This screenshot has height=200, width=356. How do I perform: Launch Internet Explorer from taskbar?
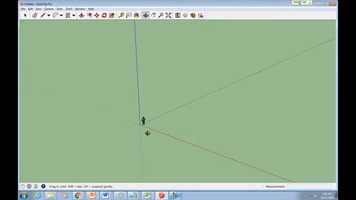pyautogui.click(x=38, y=196)
